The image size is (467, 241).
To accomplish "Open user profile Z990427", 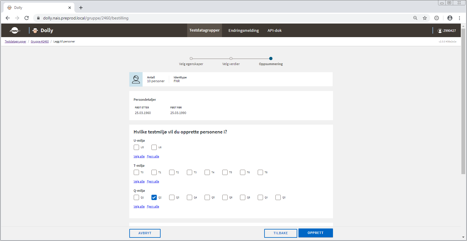I will point(447,31).
